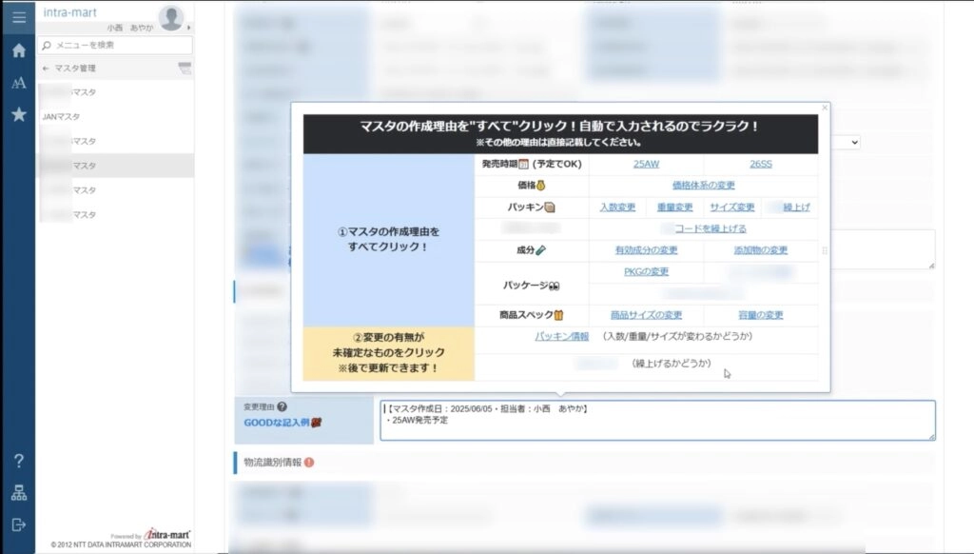Click the 26SS link

(760, 164)
